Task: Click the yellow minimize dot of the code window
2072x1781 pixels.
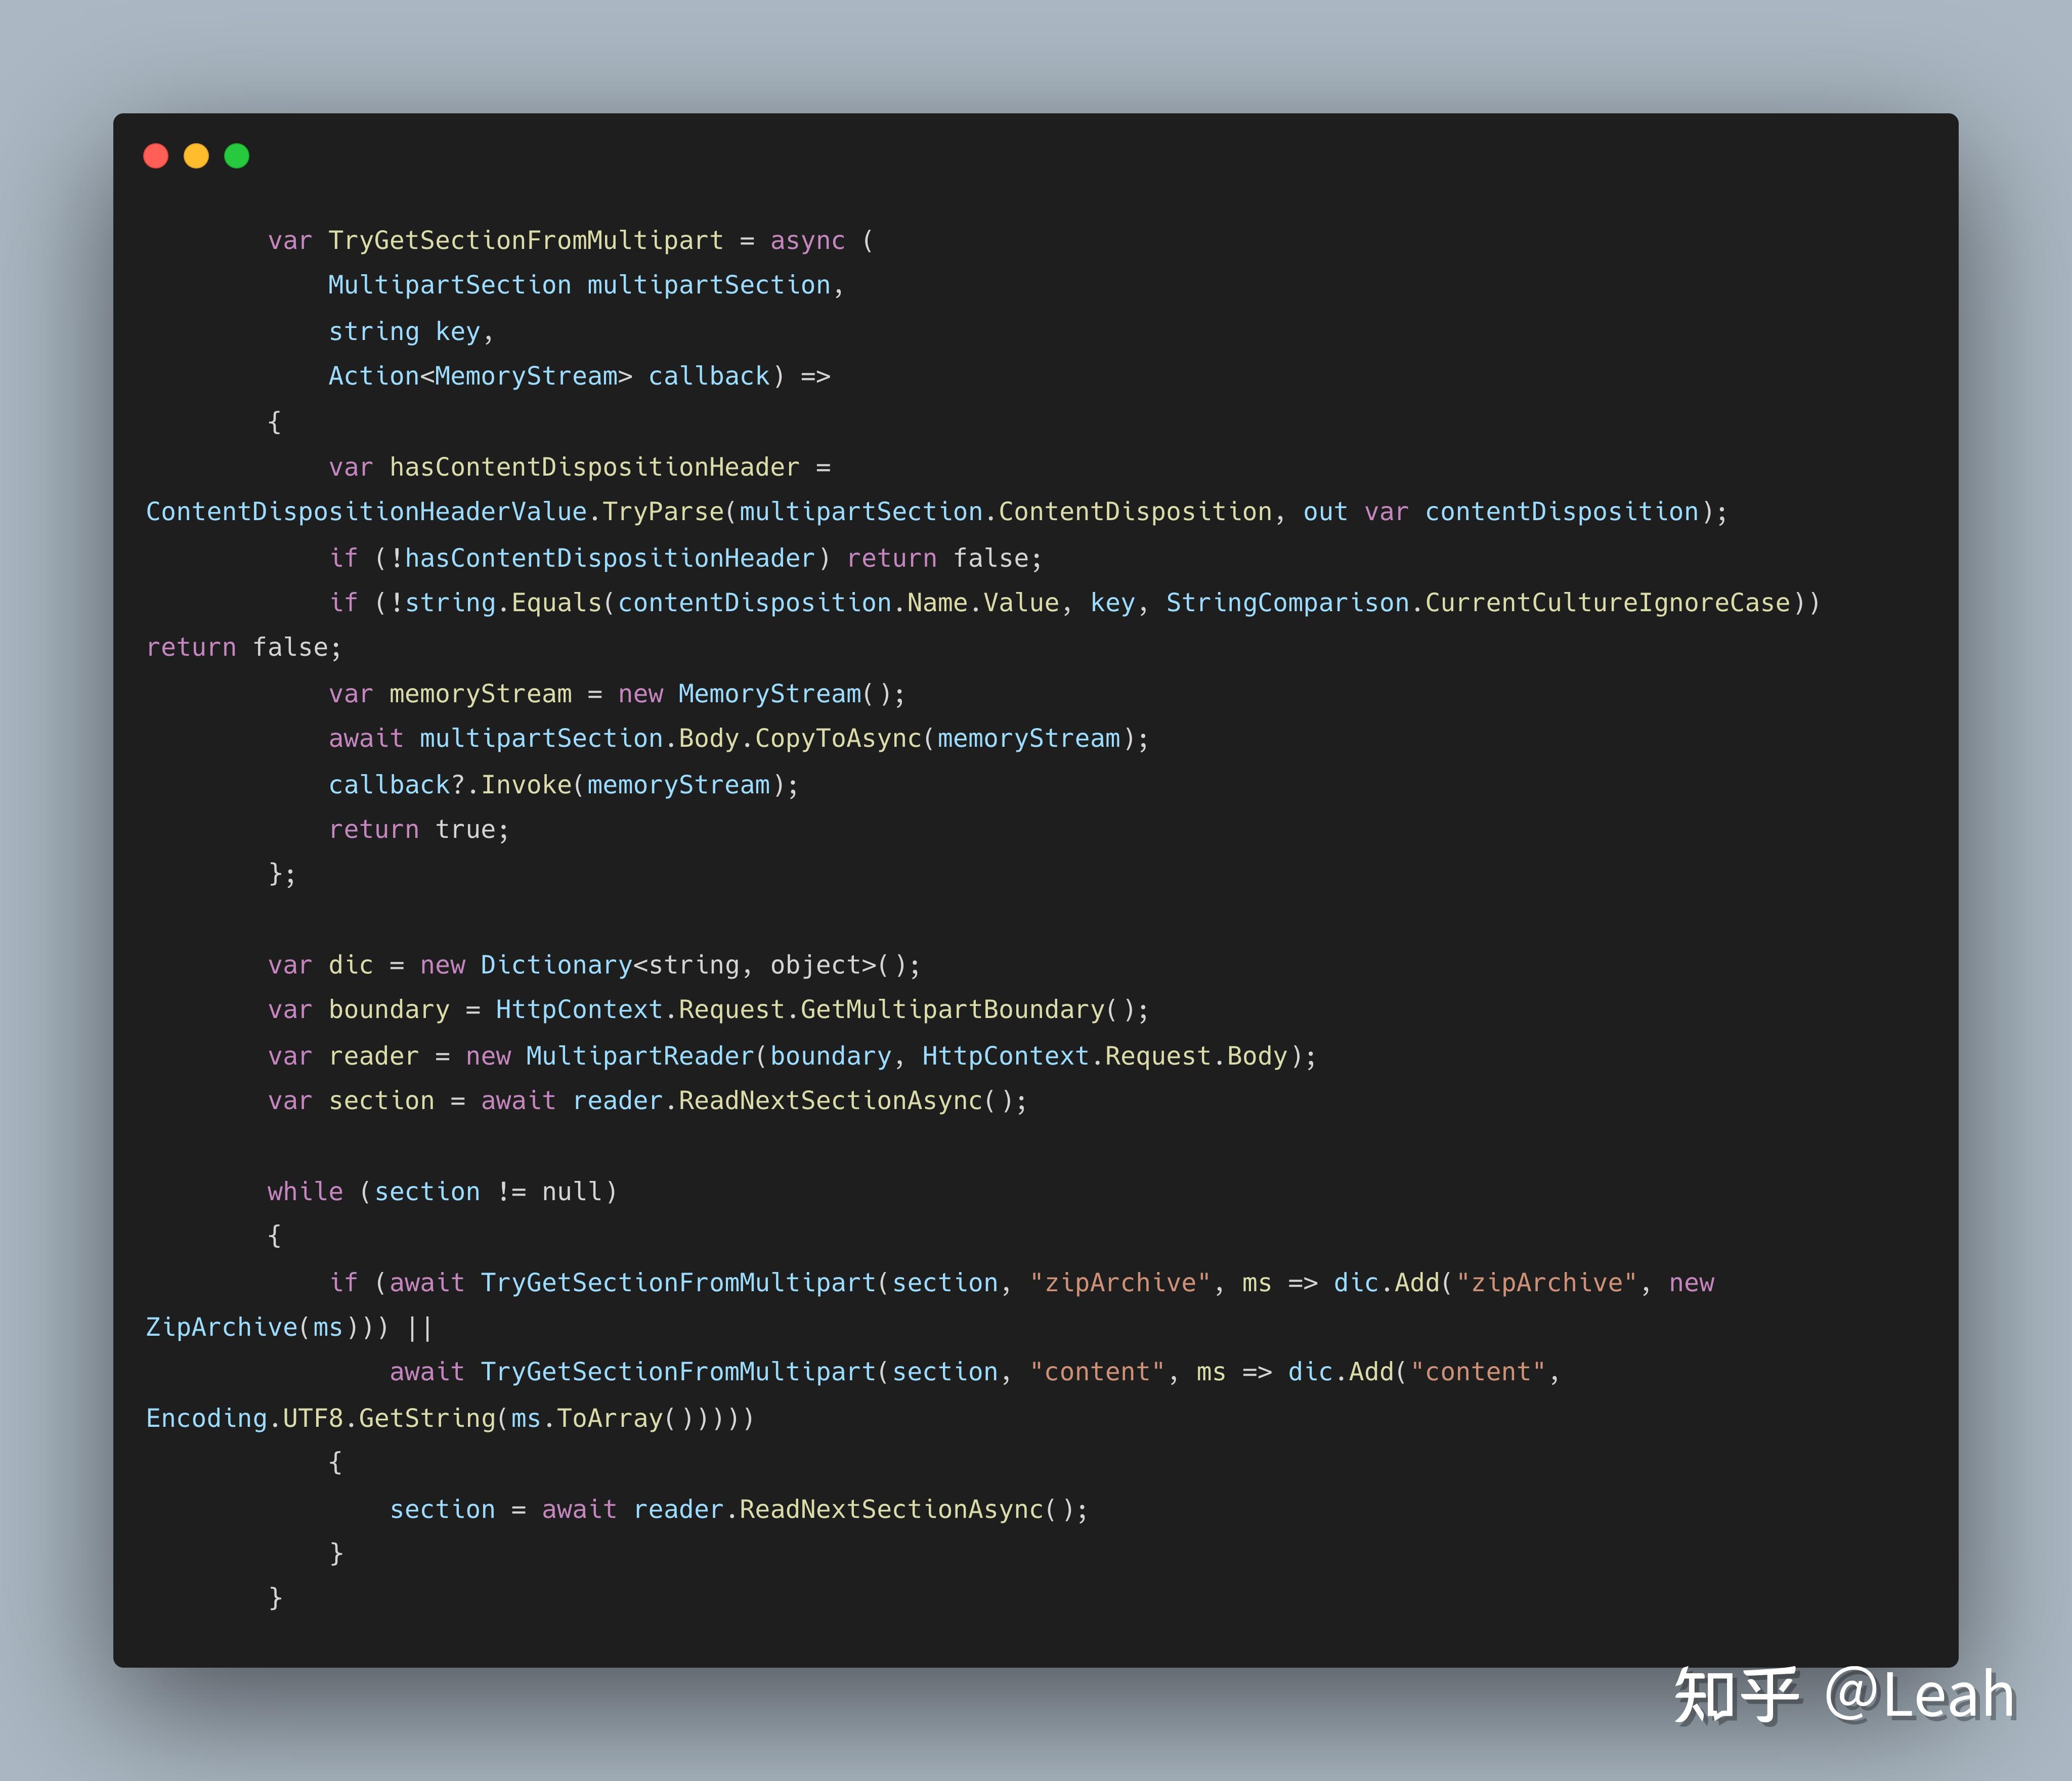Action: (x=196, y=156)
